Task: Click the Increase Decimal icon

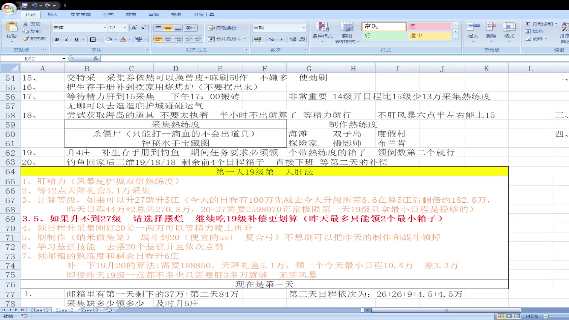Action: coord(293,39)
